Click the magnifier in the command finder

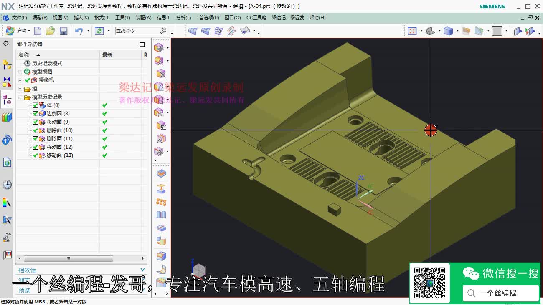(x=163, y=31)
